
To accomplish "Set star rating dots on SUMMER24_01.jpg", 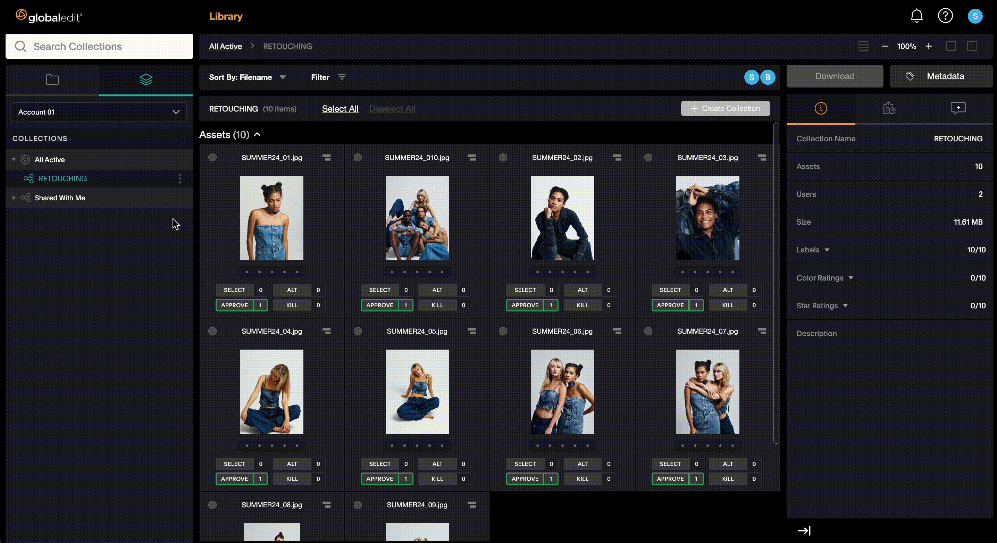I will pyautogui.click(x=272, y=272).
